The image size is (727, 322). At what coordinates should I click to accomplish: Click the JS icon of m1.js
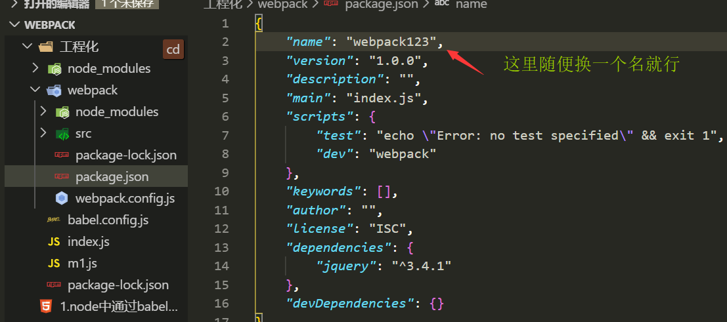[x=54, y=264]
